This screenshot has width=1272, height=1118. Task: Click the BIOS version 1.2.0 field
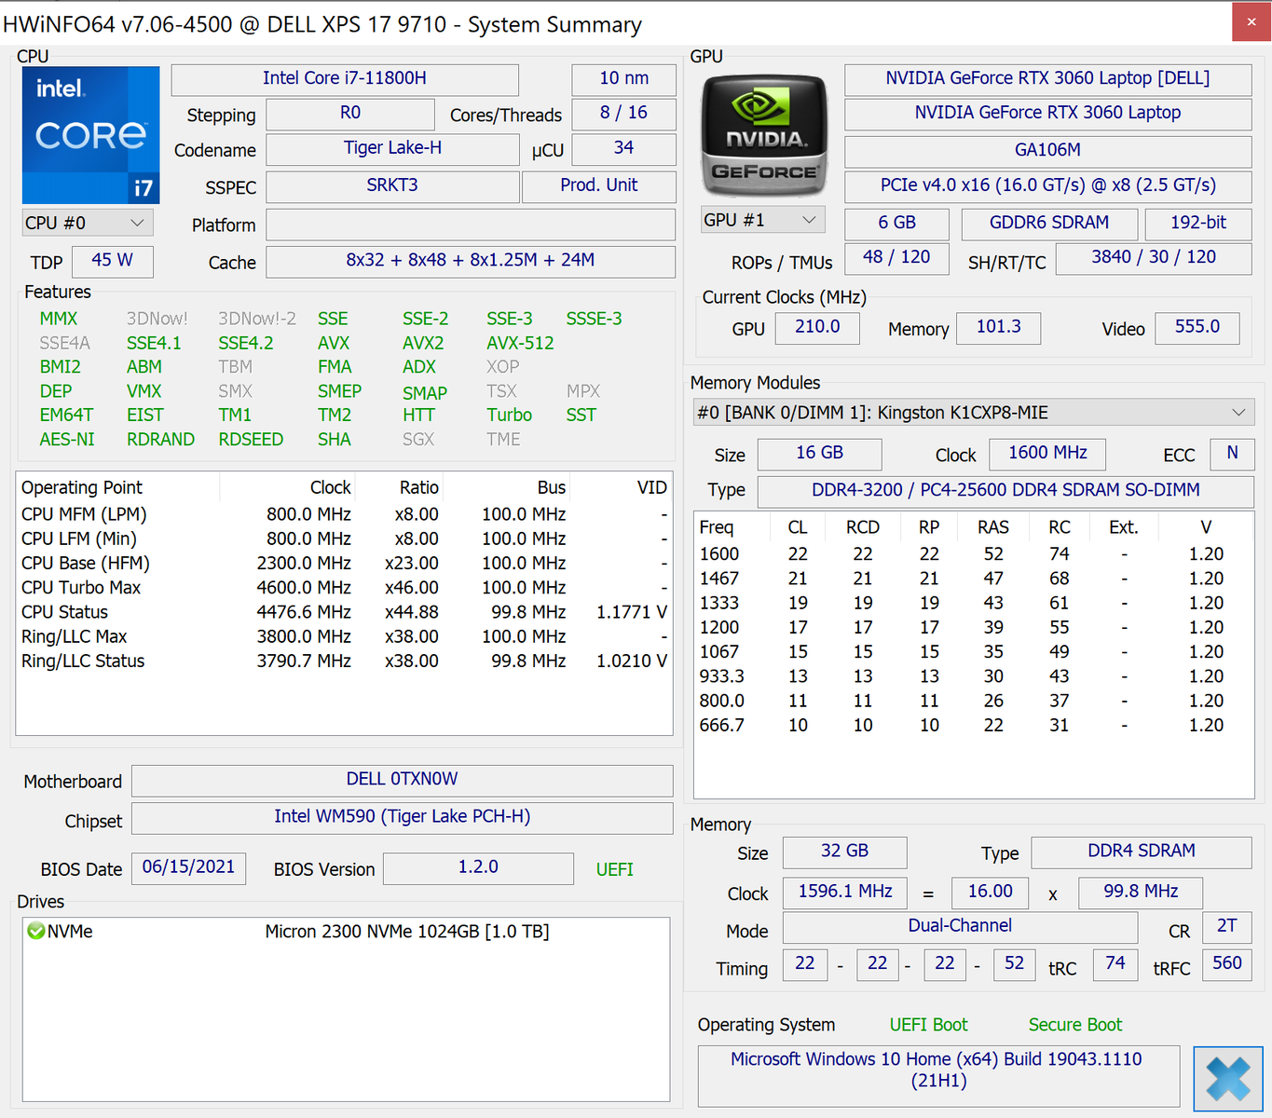coord(478,867)
